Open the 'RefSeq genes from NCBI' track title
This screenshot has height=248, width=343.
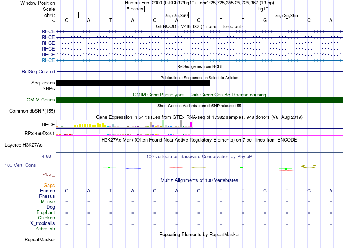coord(199,66)
